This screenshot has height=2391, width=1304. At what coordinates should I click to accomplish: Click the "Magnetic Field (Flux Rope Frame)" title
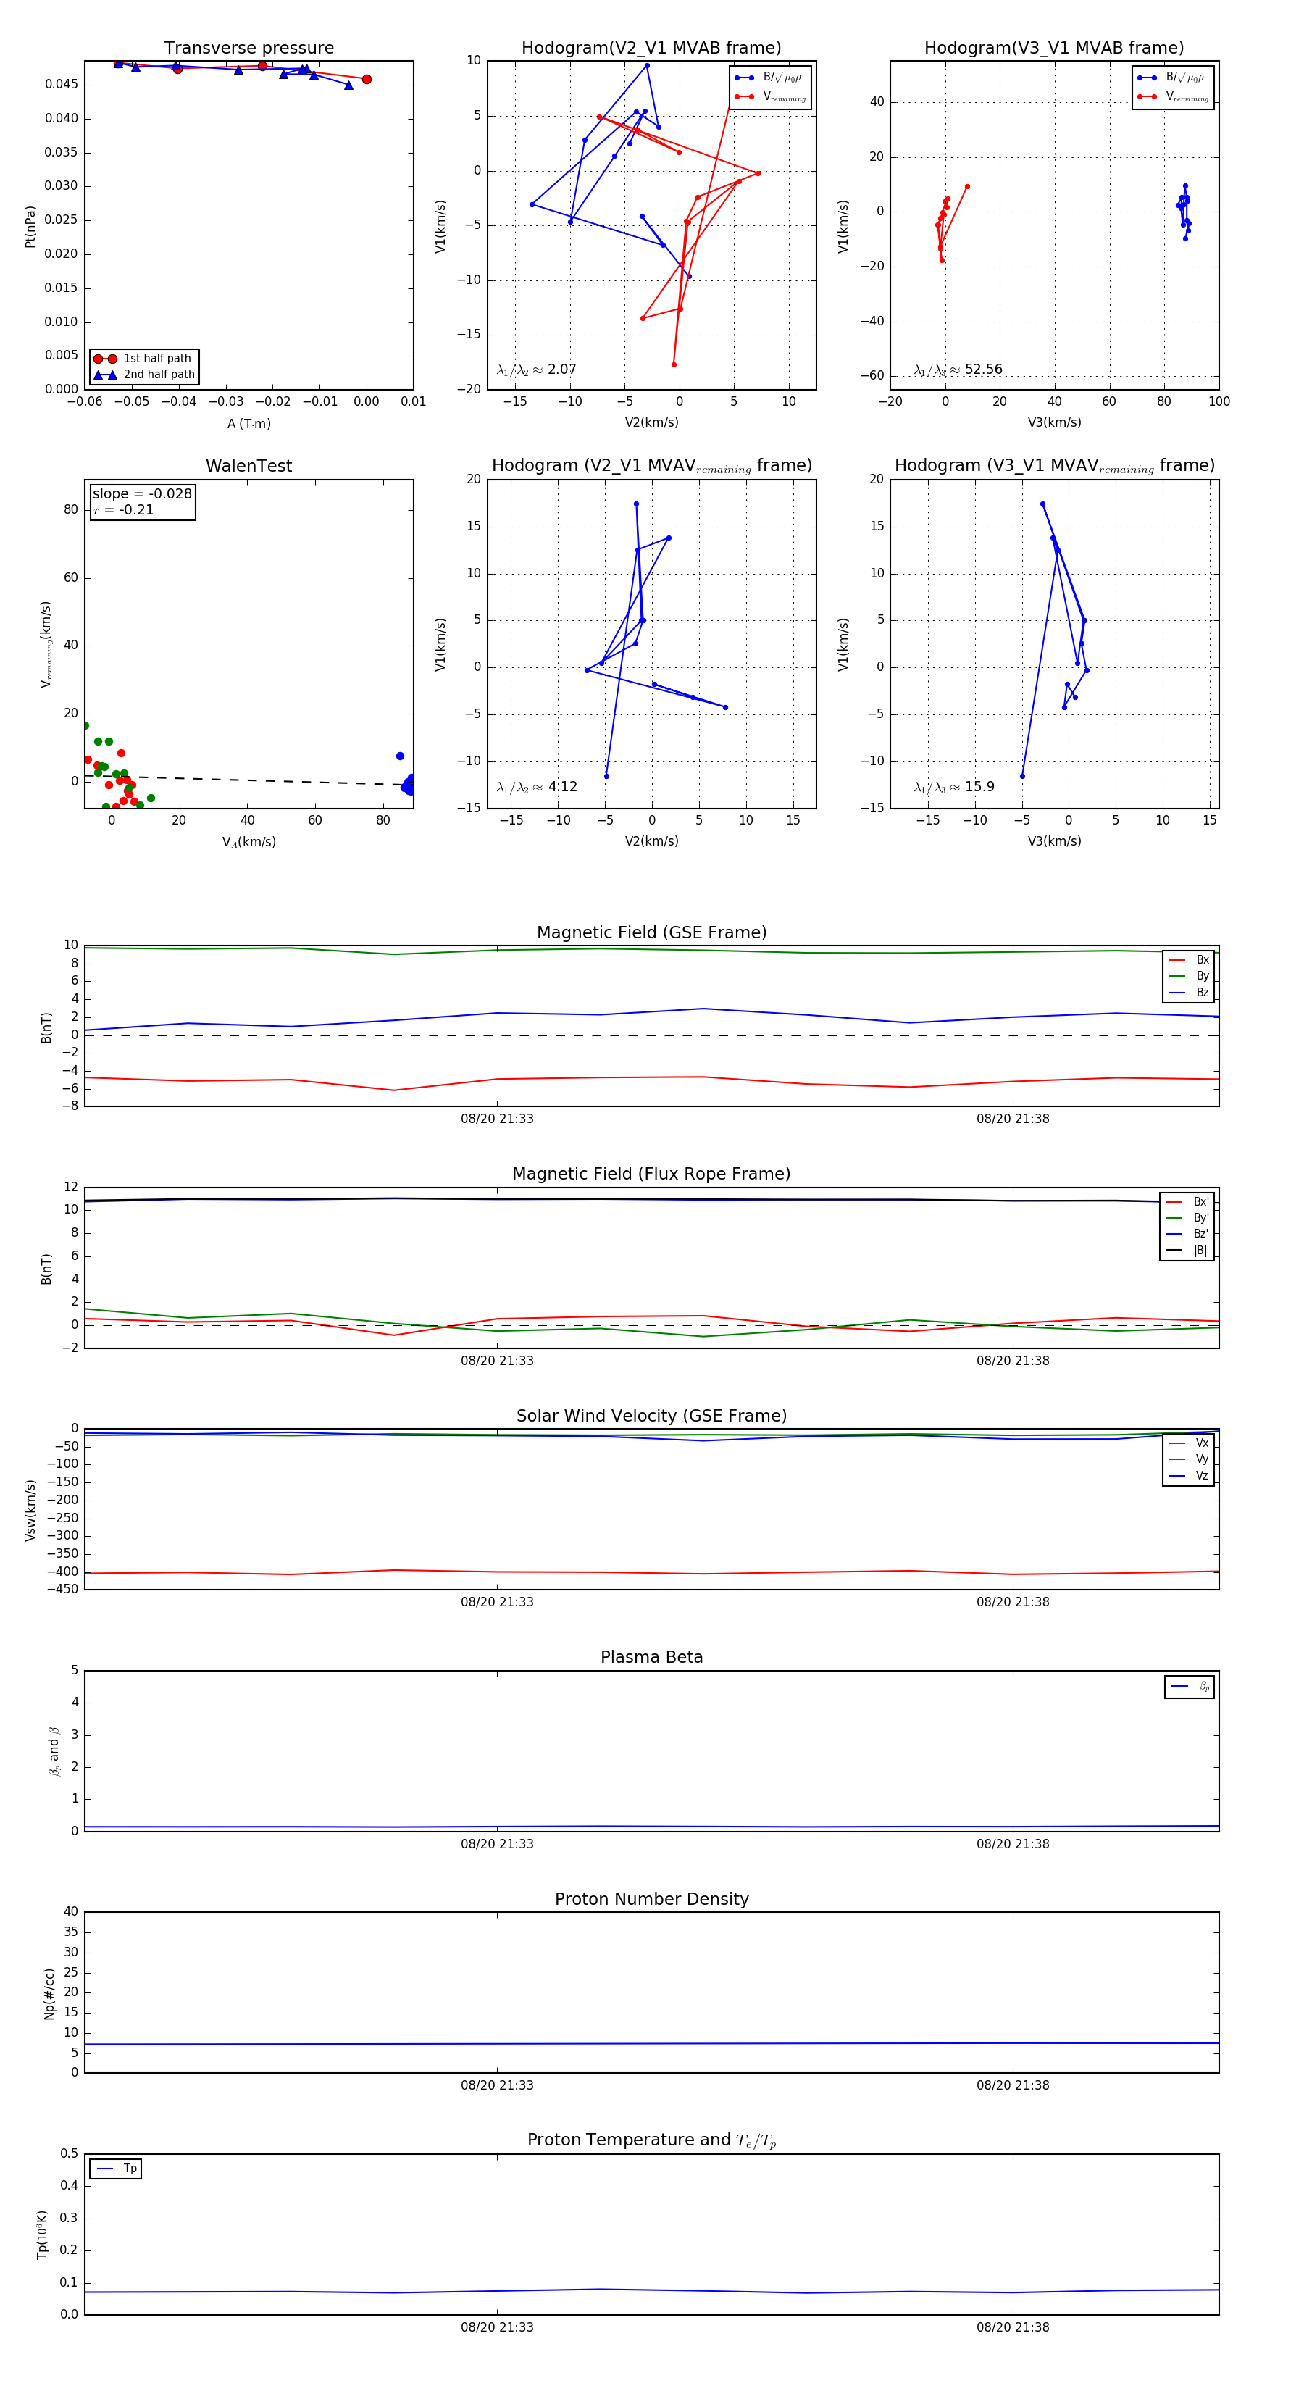coord(651,1174)
